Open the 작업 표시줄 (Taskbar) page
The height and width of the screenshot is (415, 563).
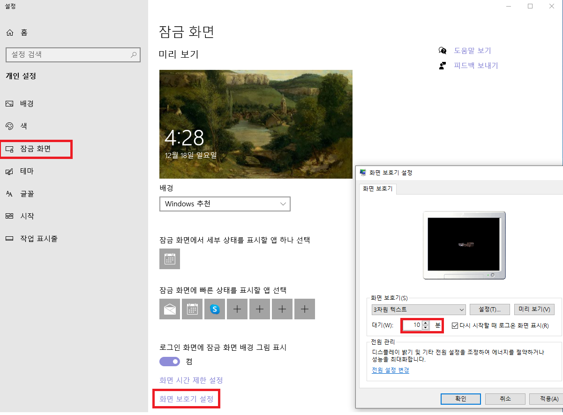tap(38, 239)
